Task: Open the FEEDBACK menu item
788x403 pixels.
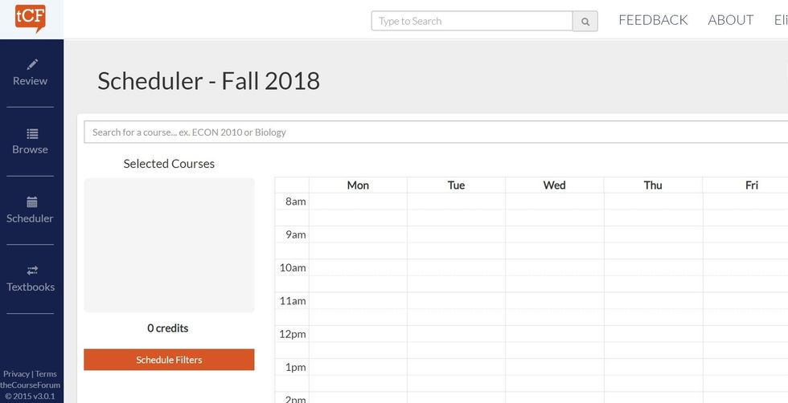Action: [x=653, y=20]
